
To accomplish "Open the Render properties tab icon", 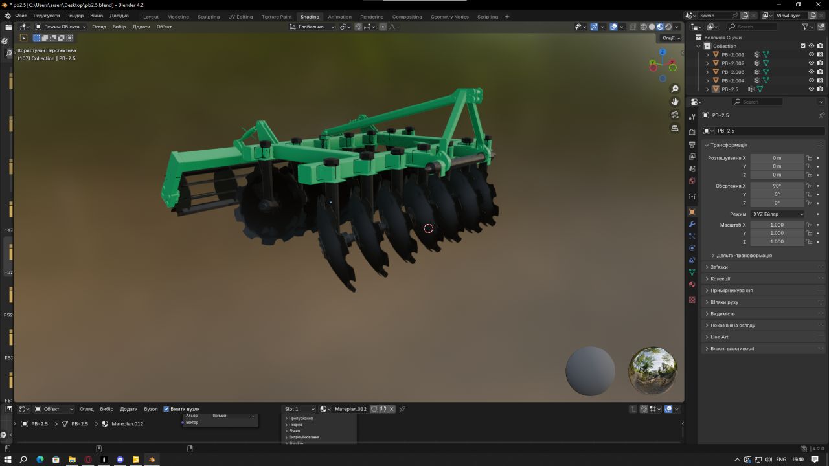I will click(692, 132).
